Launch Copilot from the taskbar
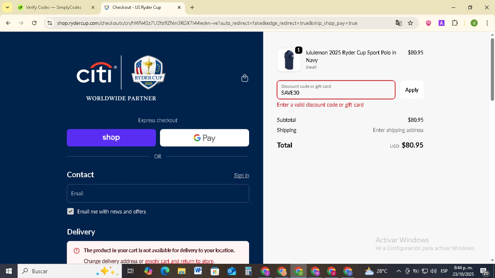The image size is (495, 278). (148, 271)
